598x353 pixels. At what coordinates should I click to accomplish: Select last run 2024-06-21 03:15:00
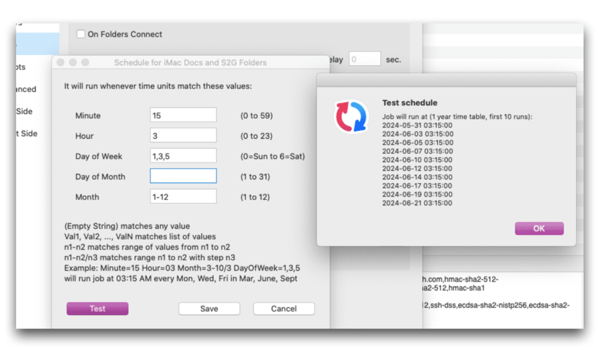[x=417, y=203]
